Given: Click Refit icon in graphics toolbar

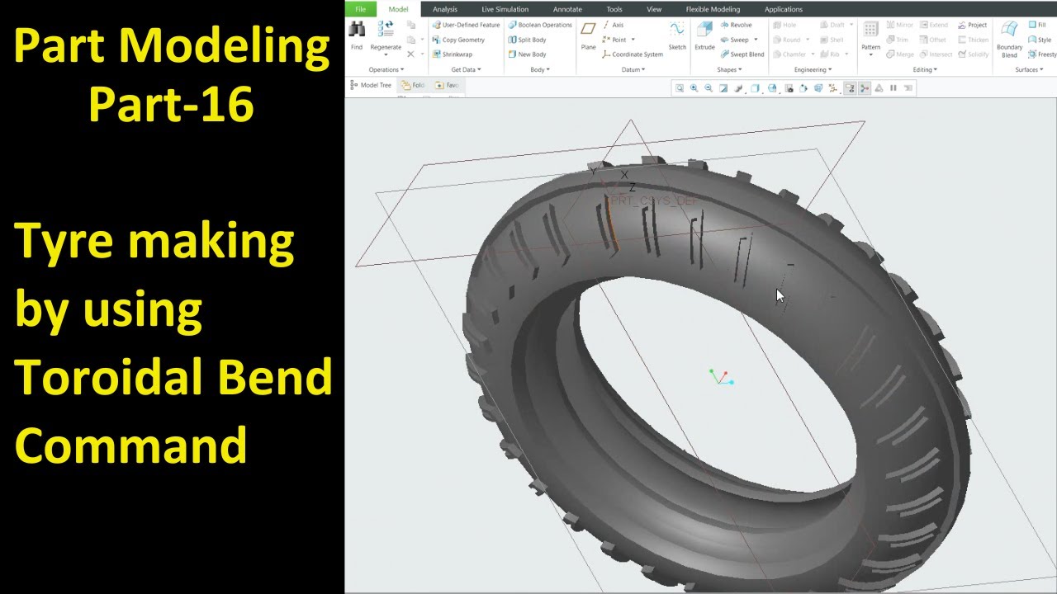Looking at the screenshot, I should [x=680, y=88].
